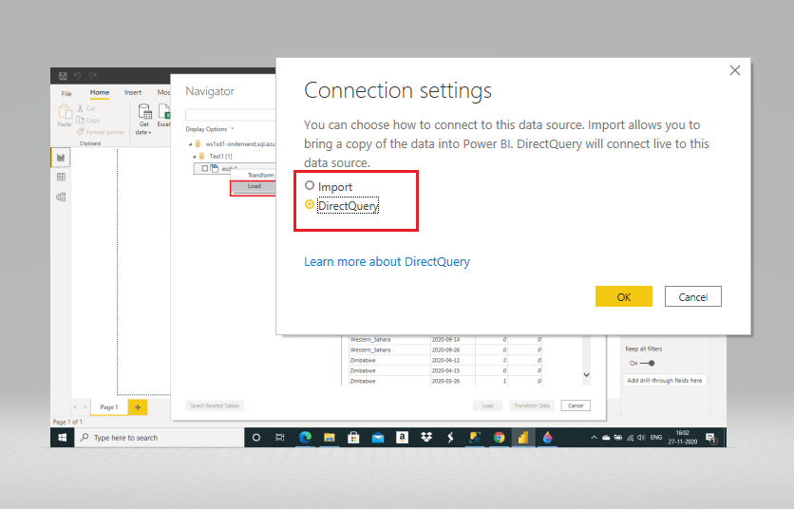The width and height of the screenshot is (794, 509).
Task: Open the Data view table icon
Action: point(61,178)
